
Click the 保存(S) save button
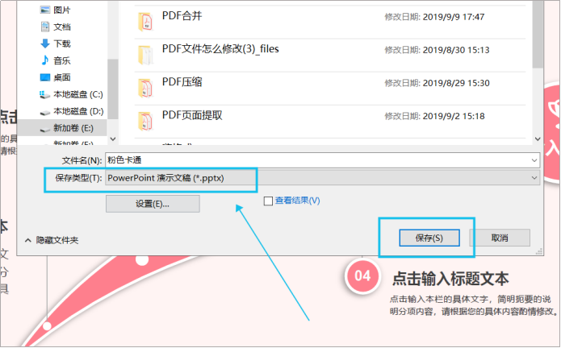429,238
